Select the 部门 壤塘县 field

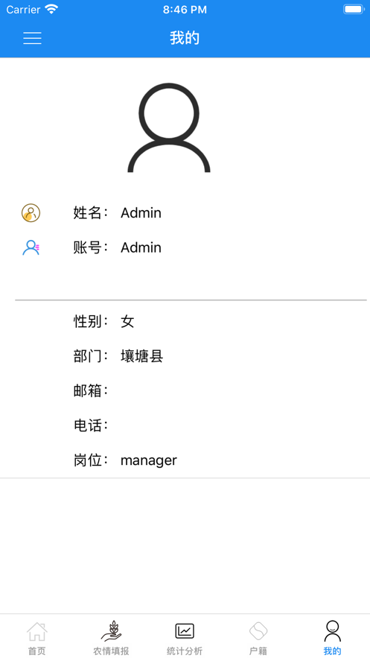click(x=185, y=356)
